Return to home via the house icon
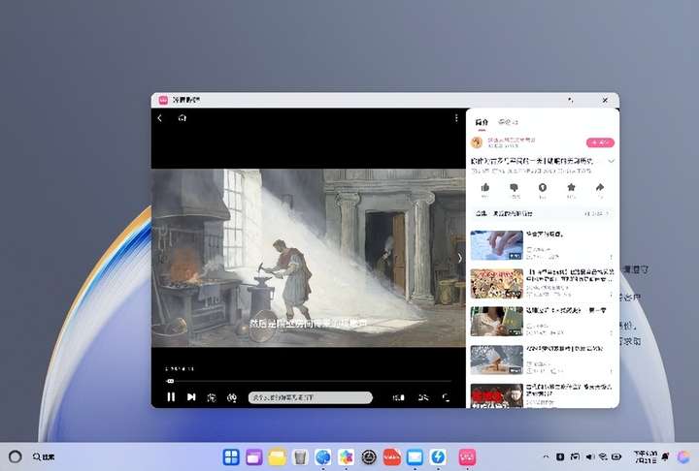 (x=182, y=118)
